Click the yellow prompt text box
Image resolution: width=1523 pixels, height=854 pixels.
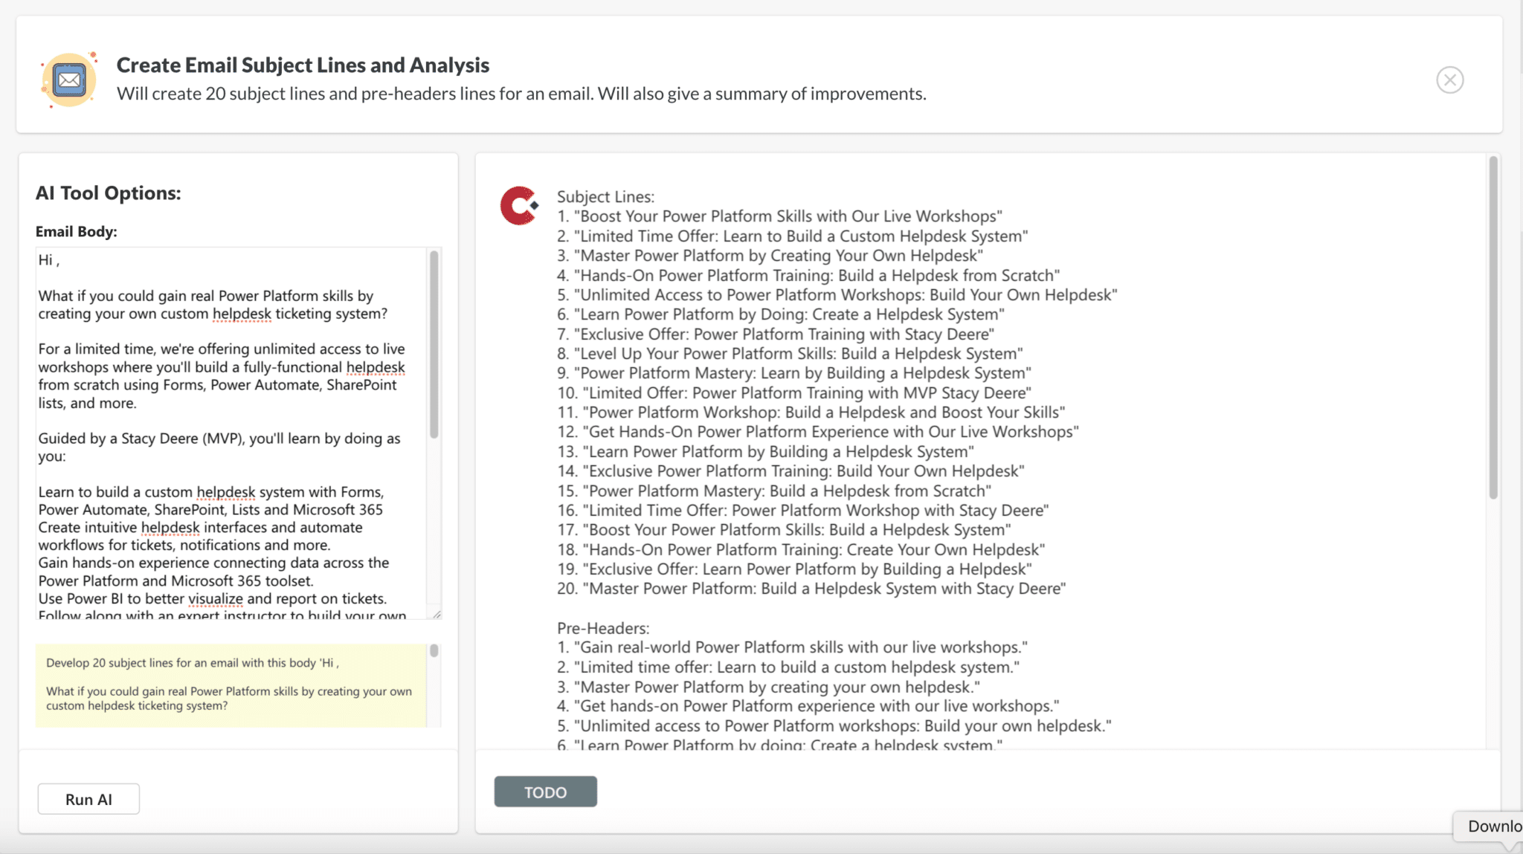click(x=229, y=685)
